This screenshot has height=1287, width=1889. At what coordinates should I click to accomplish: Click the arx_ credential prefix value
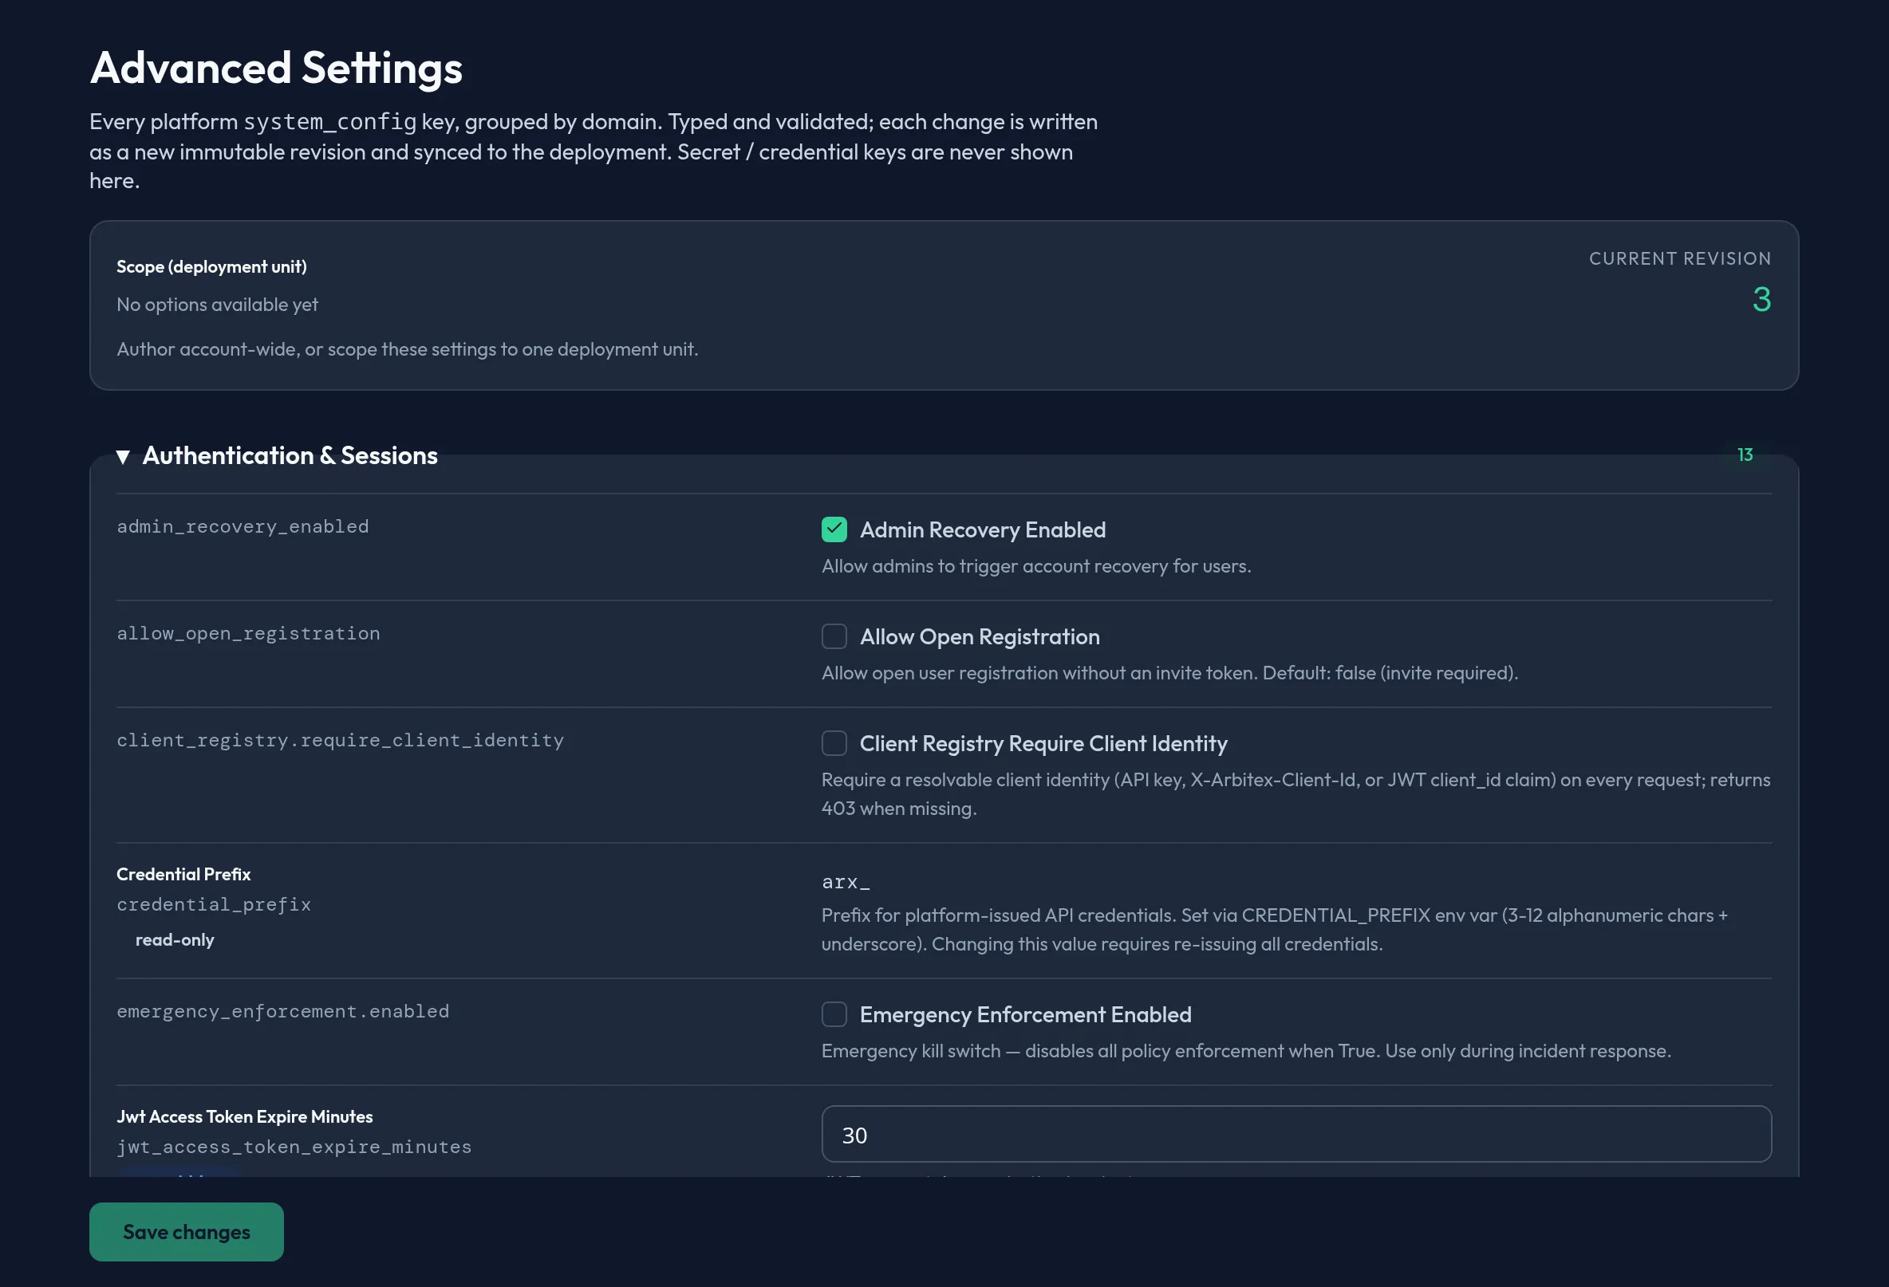pyautogui.click(x=846, y=883)
